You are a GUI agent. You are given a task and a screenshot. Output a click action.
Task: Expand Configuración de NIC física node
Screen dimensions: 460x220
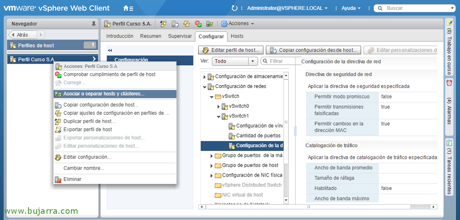coord(211,176)
